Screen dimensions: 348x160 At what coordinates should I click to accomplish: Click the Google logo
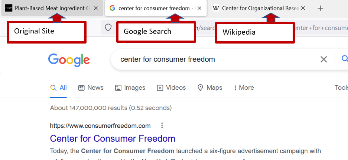point(69,60)
